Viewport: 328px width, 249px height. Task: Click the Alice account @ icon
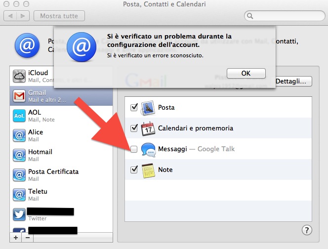point(19,135)
